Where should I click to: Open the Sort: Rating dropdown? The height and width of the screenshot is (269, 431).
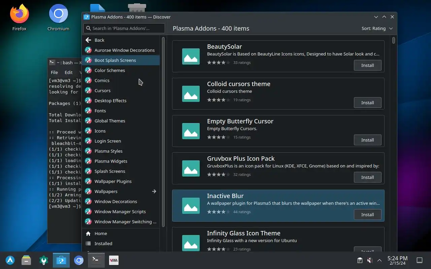(x=377, y=29)
